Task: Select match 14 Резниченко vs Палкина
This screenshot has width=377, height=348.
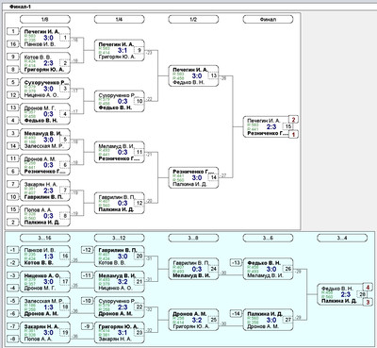Action: click(193, 177)
